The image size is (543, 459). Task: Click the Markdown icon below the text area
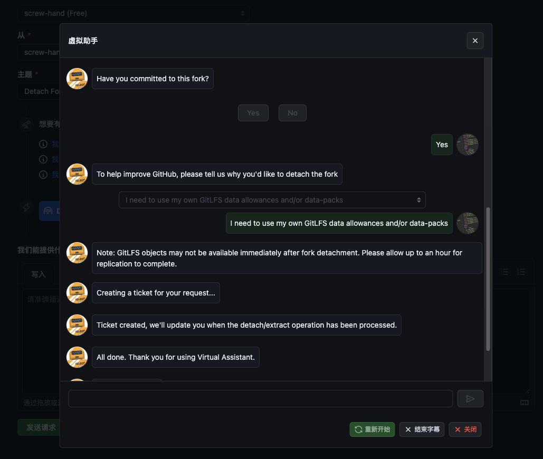pyautogui.click(x=525, y=403)
